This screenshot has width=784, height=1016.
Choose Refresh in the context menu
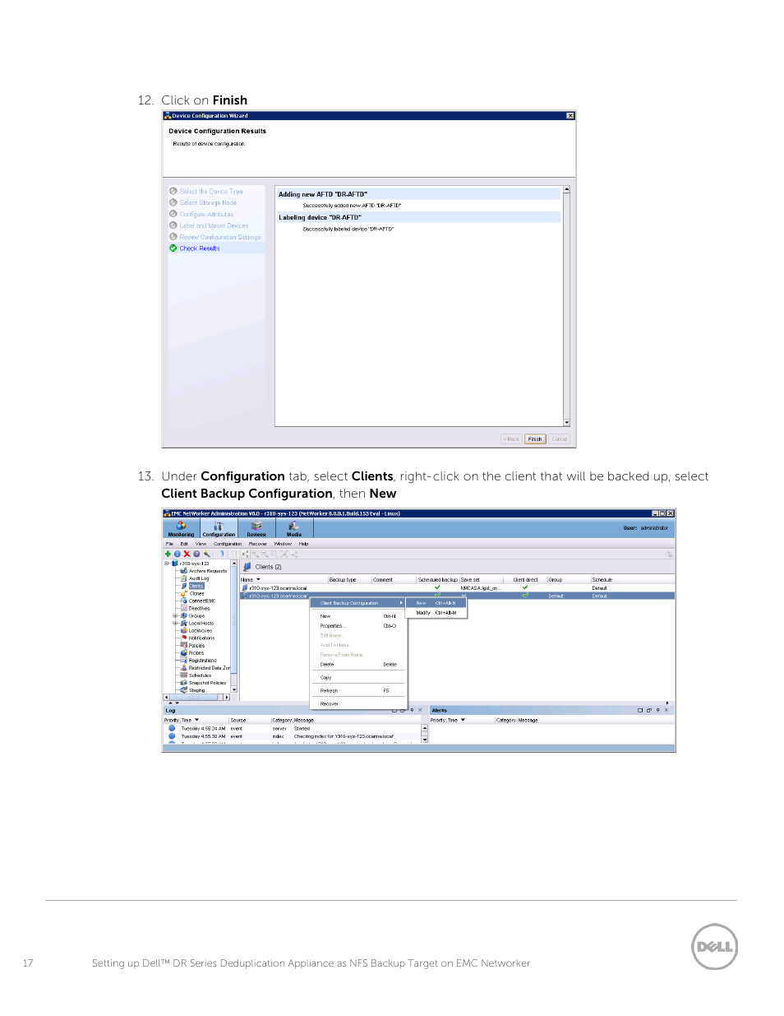click(x=357, y=691)
